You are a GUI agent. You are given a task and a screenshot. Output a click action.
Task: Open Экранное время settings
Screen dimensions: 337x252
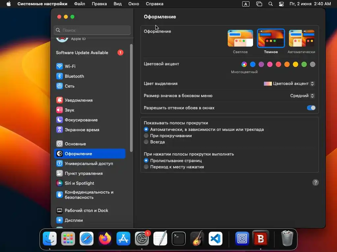[x=90, y=130]
